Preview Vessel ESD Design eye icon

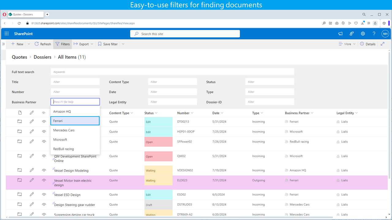coord(44,194)
